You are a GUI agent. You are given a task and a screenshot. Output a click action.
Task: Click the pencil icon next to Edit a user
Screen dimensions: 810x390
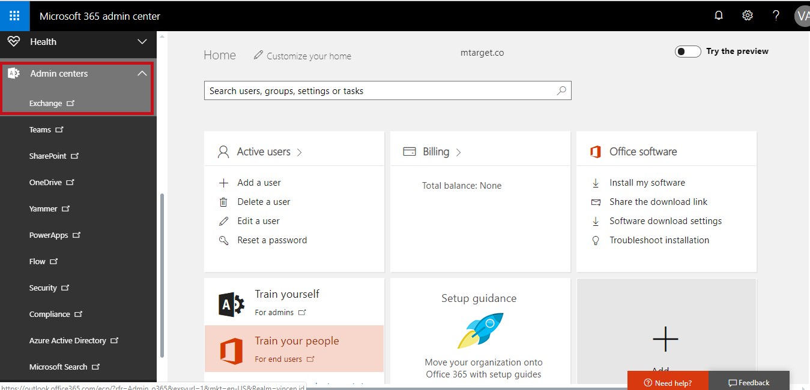click(x=224, y=221)
